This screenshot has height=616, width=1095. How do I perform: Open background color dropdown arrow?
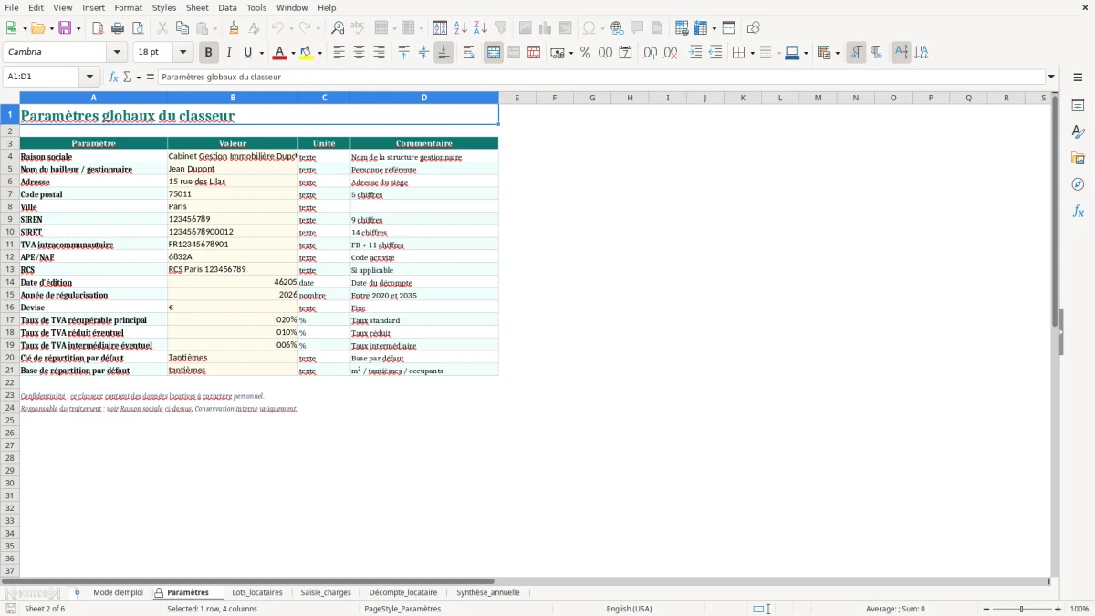[x=319, y=53]
